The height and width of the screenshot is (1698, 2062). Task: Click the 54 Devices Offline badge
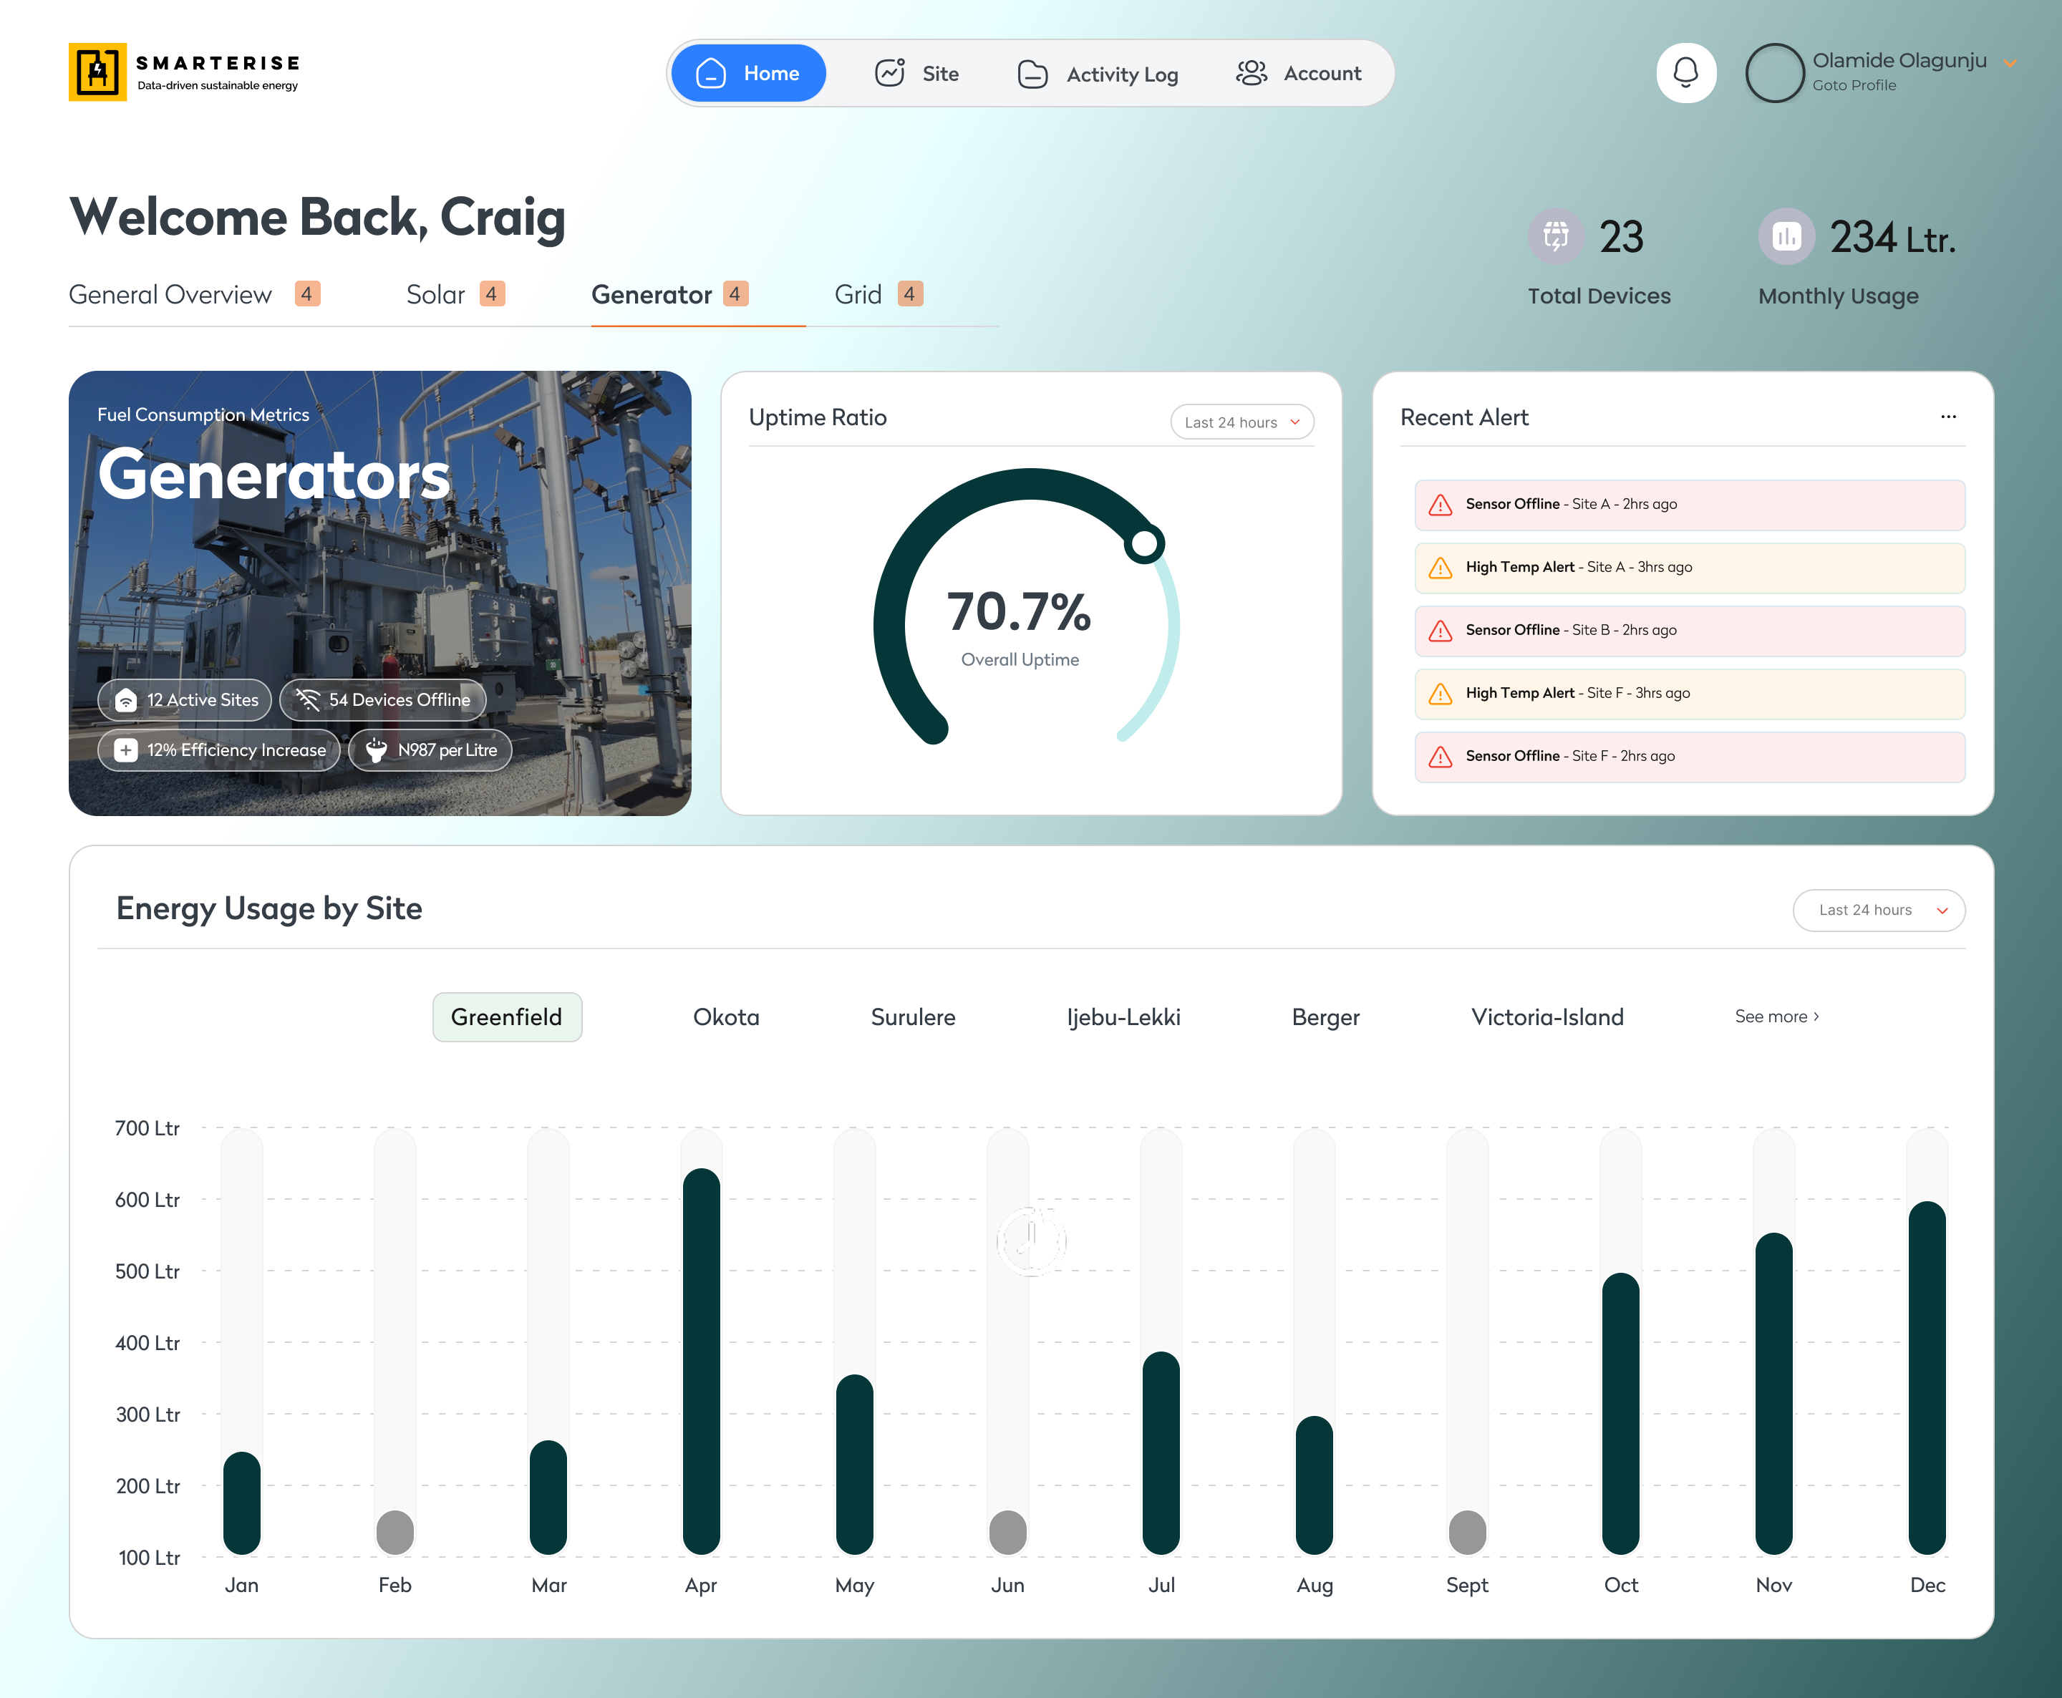point(382,700)
